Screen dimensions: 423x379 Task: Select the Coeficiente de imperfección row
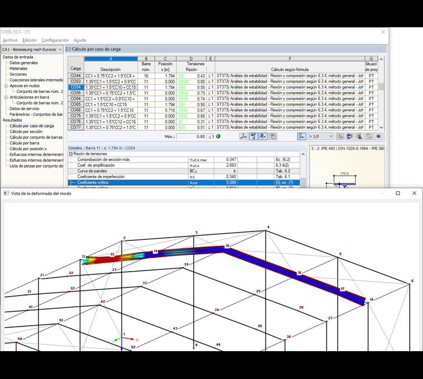[184, 176]
